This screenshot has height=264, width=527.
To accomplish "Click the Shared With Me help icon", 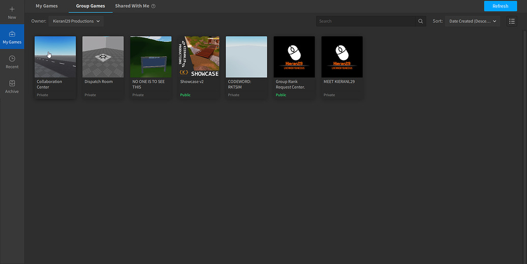I will pyautogui.click(x=153, y=6).
